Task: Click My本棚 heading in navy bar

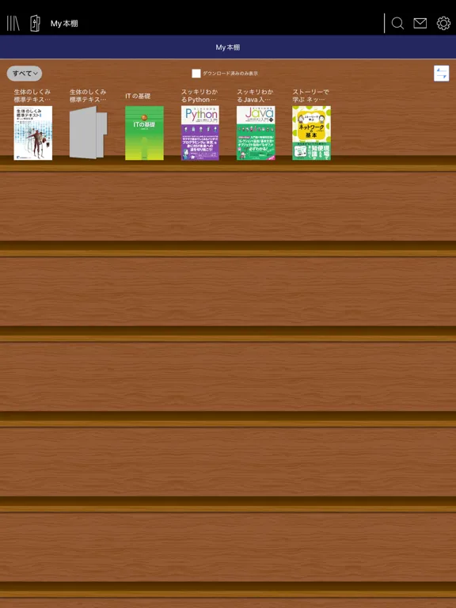Action: pos(228,47)
